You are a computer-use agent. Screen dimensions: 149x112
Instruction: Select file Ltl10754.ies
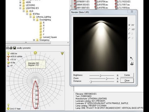(x=101, y=2)
